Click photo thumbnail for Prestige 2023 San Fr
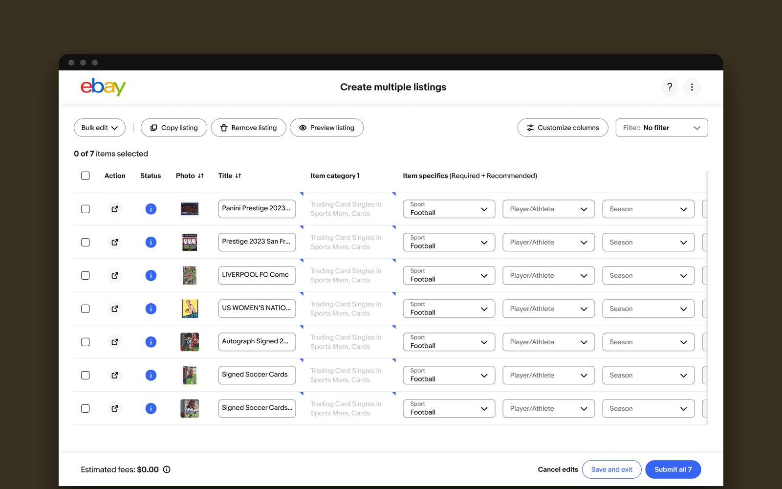Image resolution: width=782 pixels, height=489 pixels. coord(190,242)
